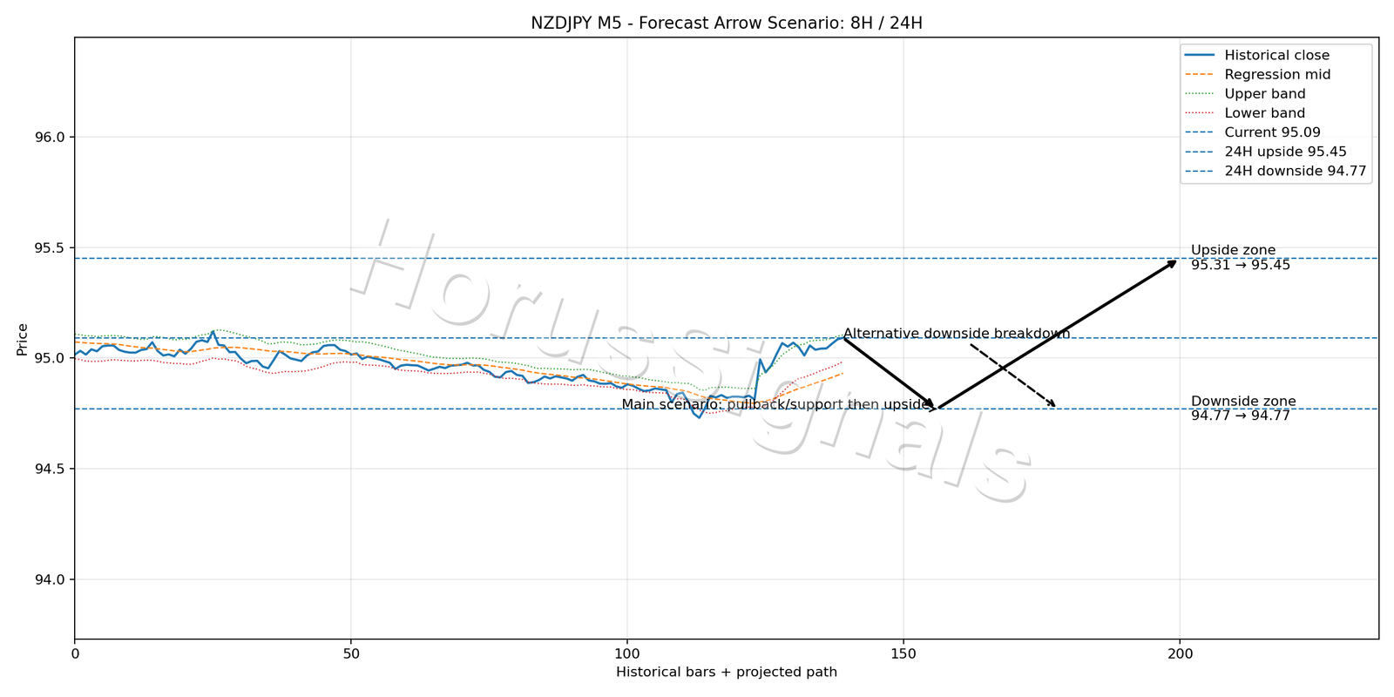Click the 'Price' y-axis label
The image size is (1394, 697).
(x=23, y=339)
